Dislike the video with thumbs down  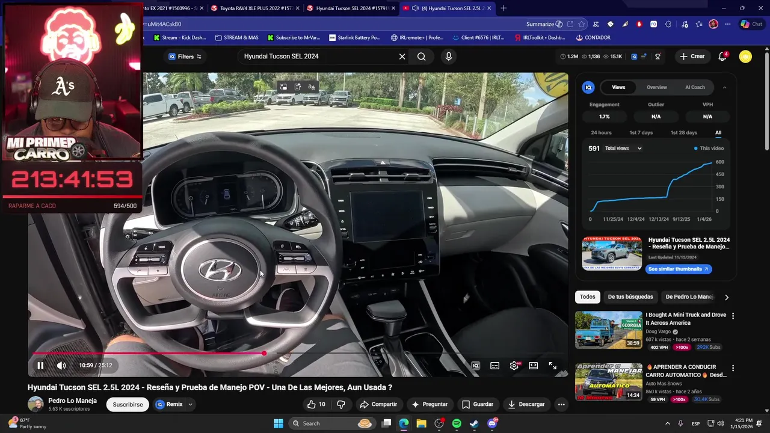(341, 404)
